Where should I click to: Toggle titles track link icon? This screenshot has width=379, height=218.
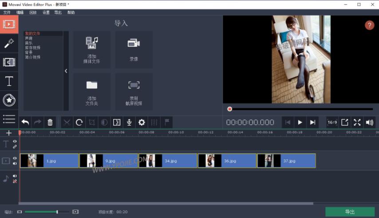tap(15, 146)
